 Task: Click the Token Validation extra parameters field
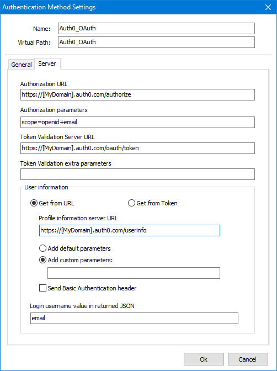click(137, 174)
